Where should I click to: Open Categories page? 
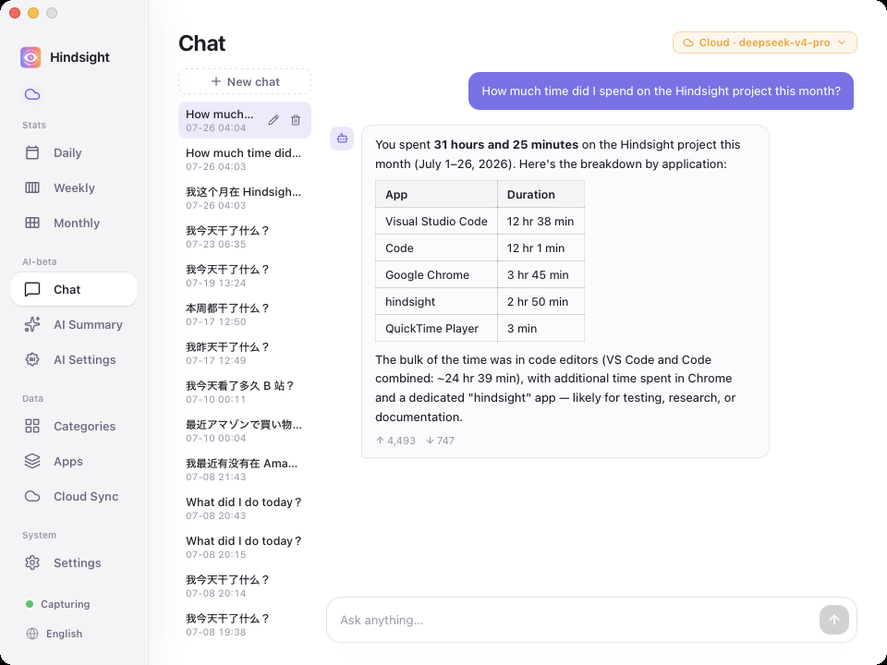(74, 427)
